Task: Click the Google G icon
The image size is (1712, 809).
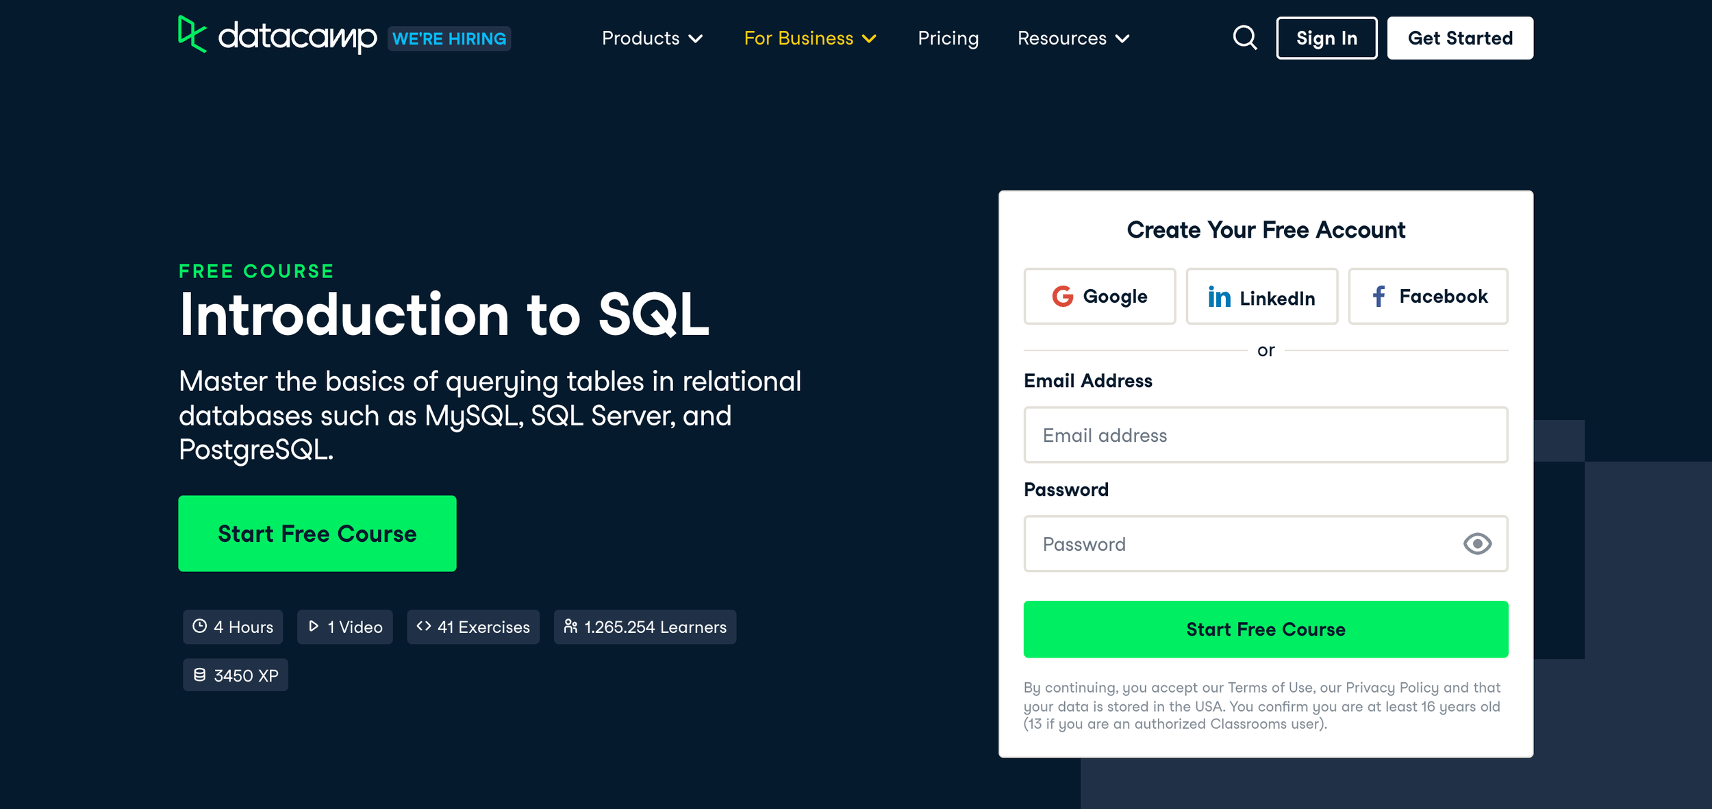Action: (1062, 297)
